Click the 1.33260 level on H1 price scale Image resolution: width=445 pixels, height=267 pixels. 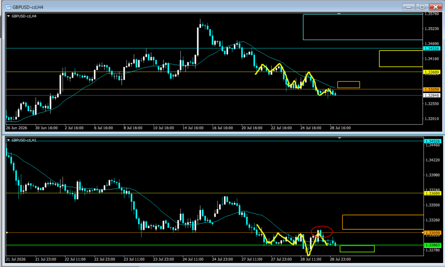click(432, 220)
